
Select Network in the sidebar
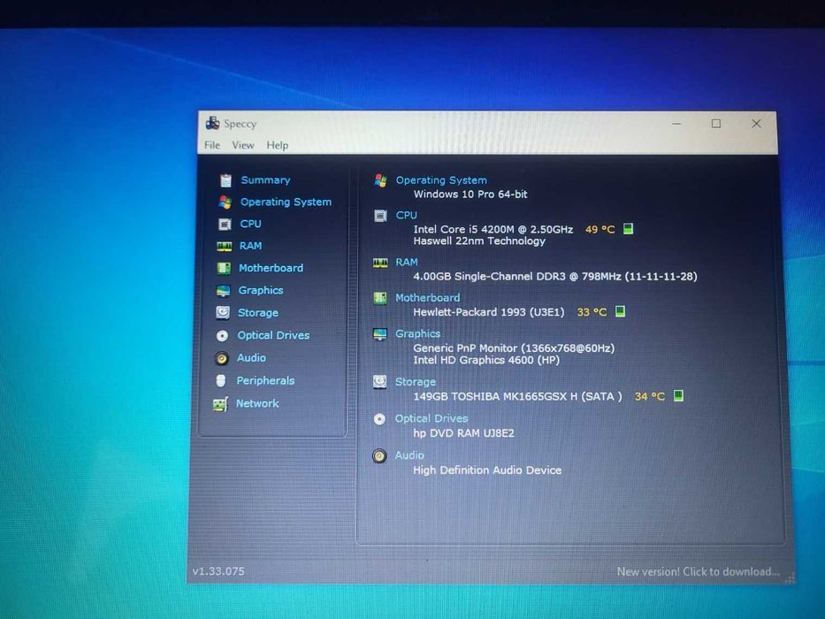[257, 403]
